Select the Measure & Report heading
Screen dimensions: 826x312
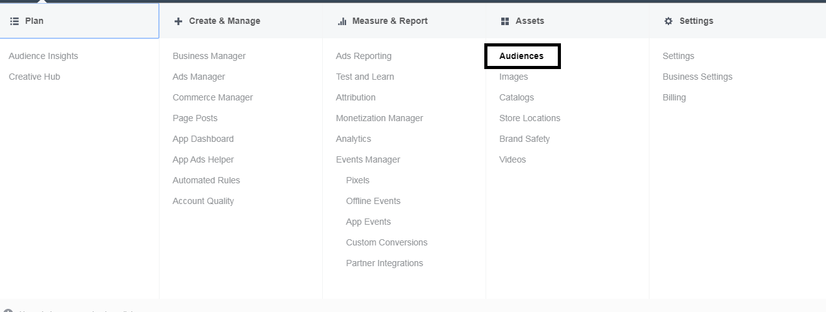[390, 21]
